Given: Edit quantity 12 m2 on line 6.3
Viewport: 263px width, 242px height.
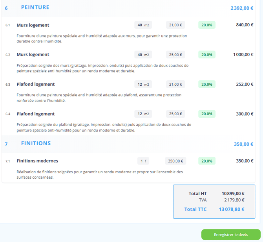Looking at the screenshot, I should click(x=143, y=84).
